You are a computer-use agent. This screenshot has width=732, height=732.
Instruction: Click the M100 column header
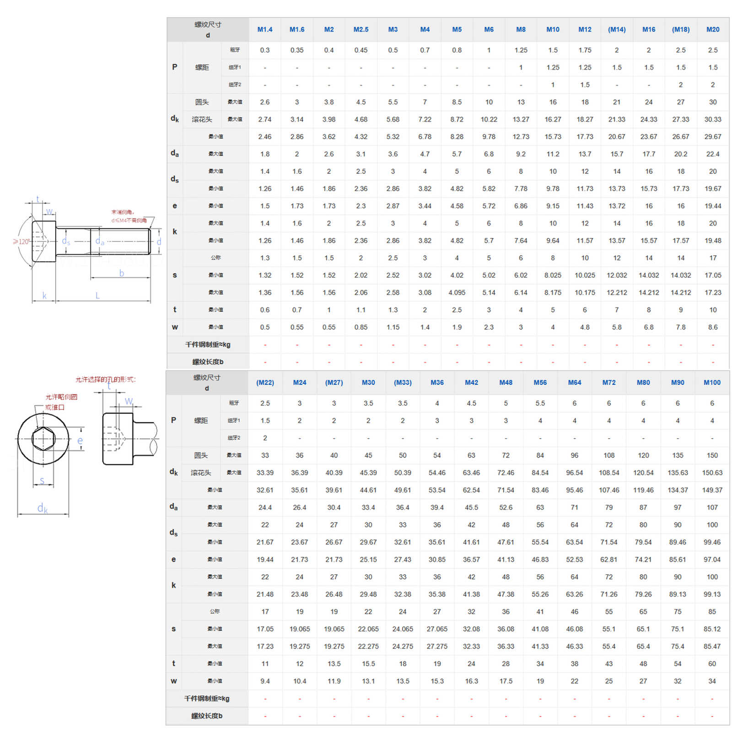pos(712,382)
